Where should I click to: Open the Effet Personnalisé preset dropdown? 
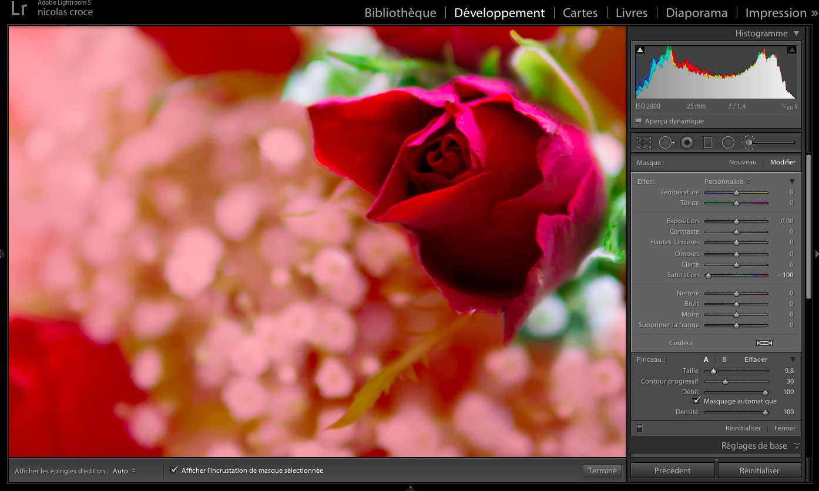(x=727, y=181)
